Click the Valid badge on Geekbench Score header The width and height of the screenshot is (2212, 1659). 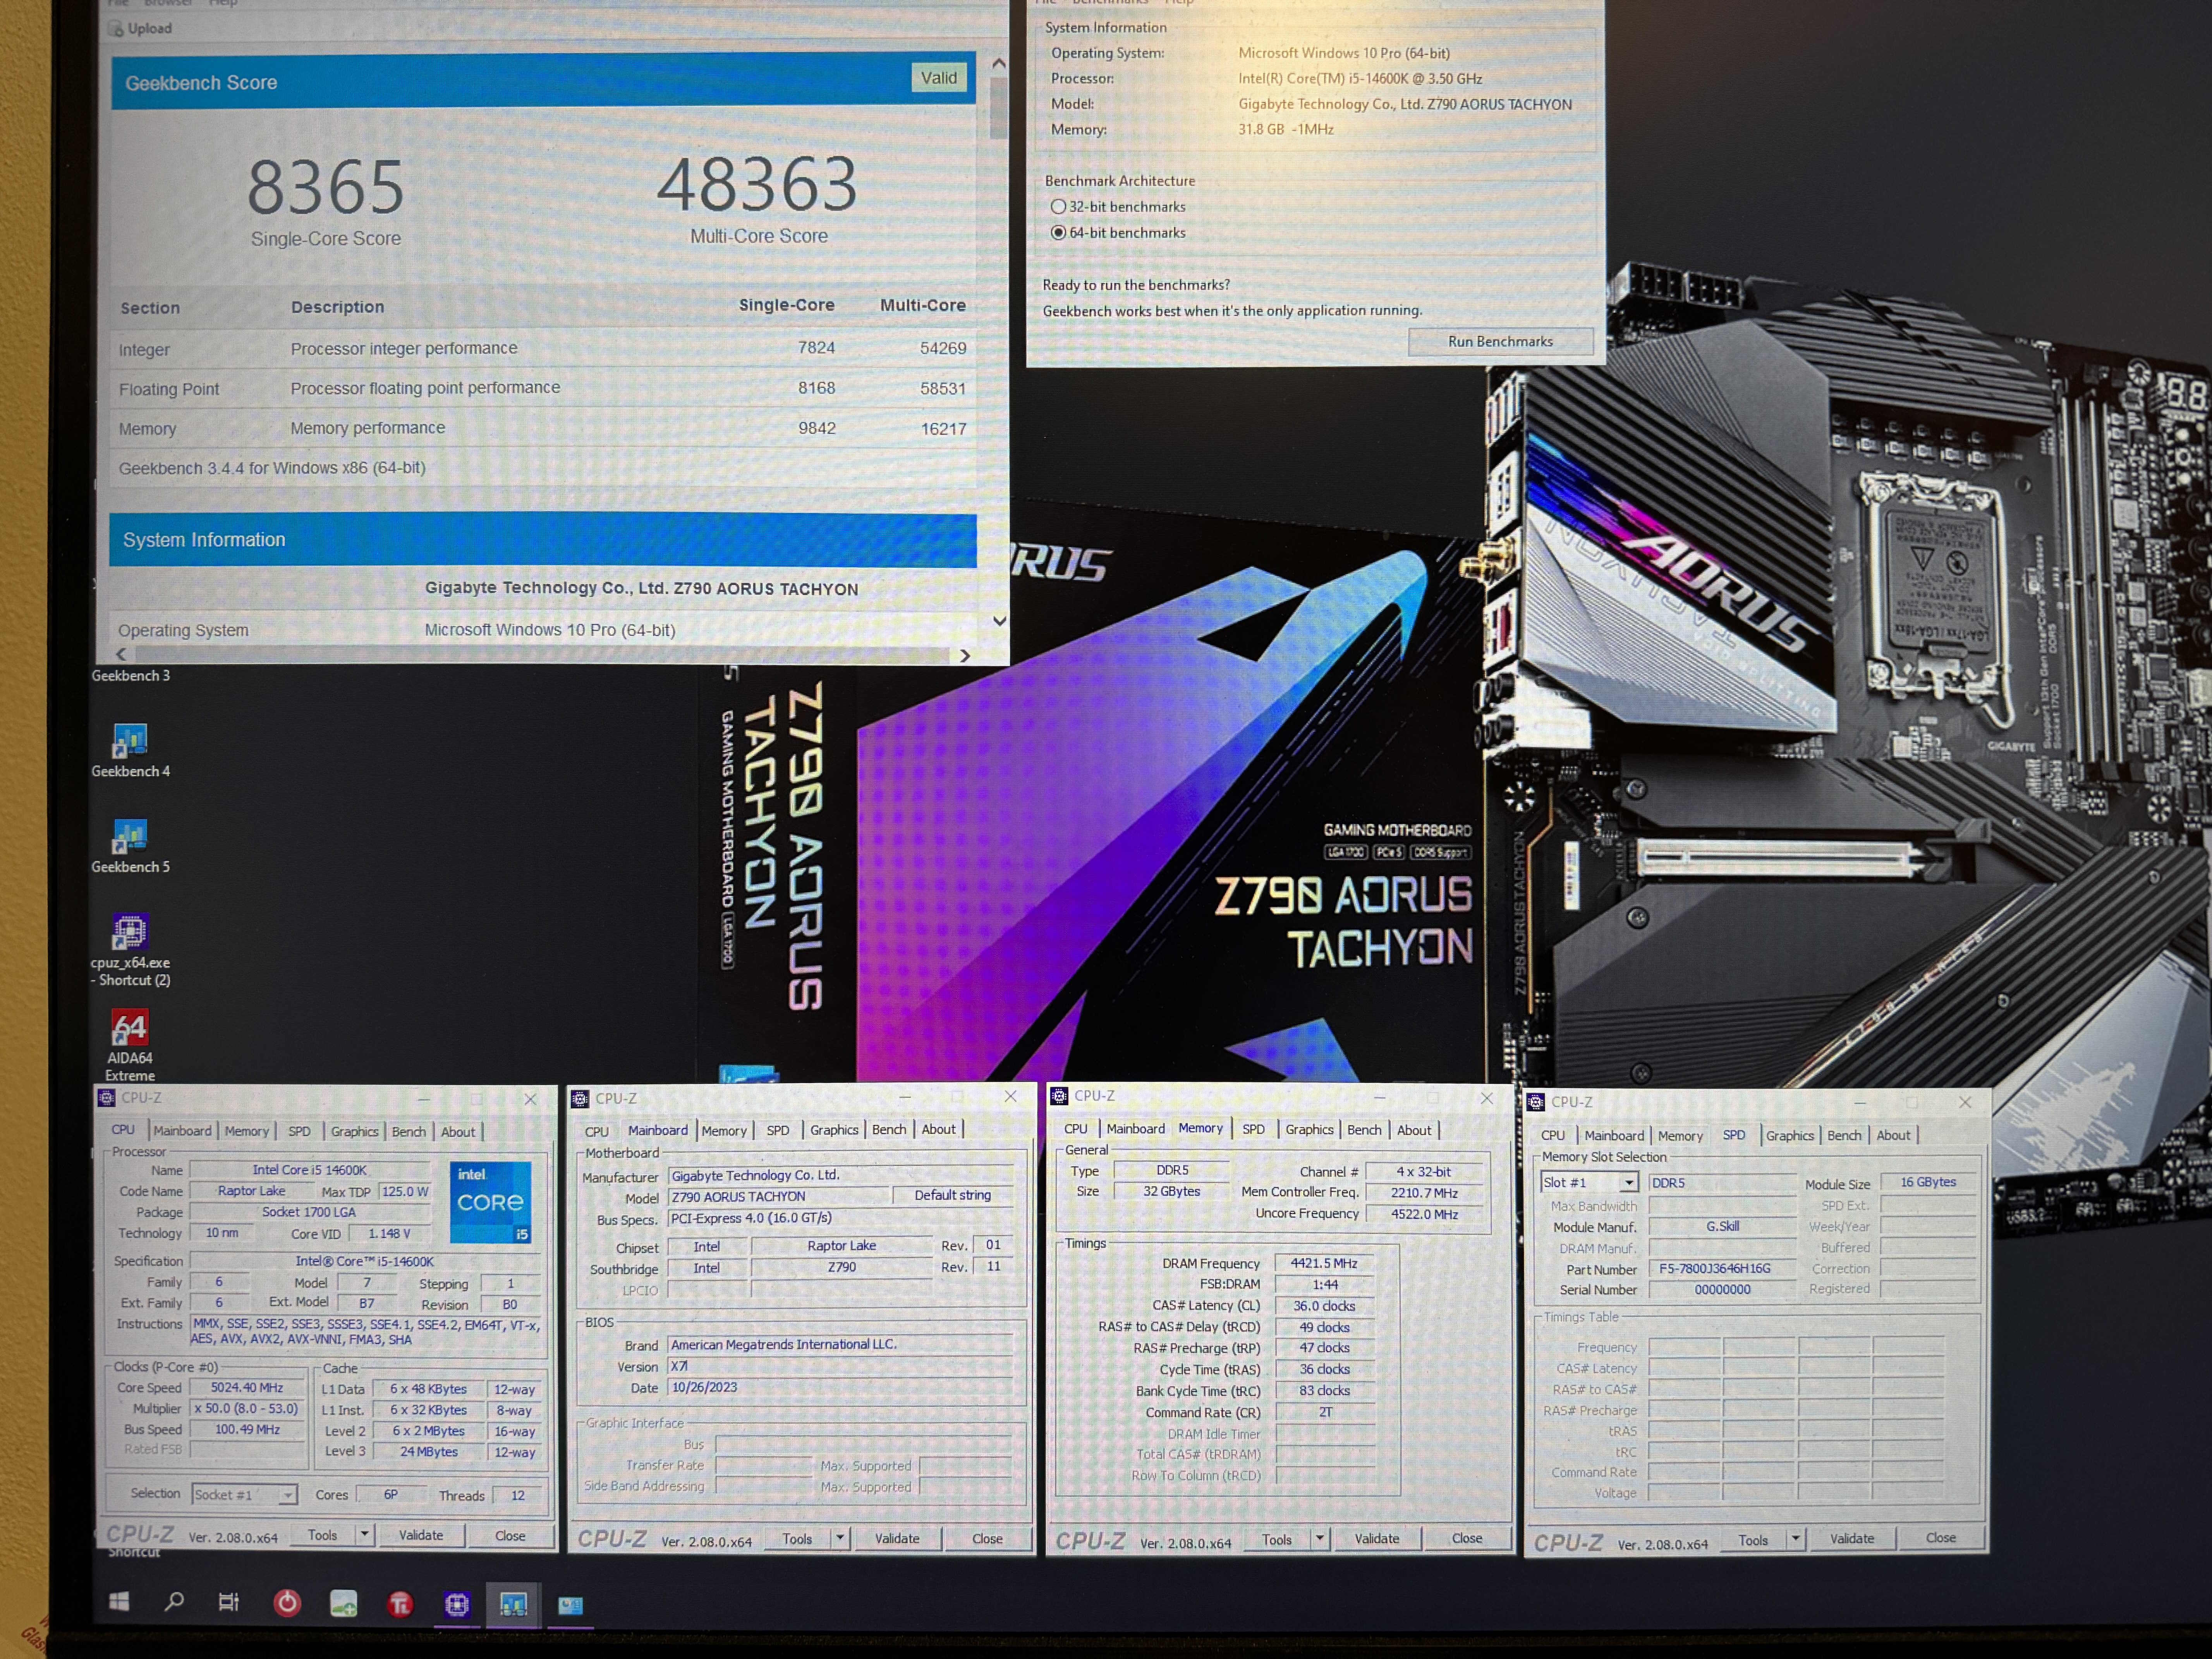939,78
